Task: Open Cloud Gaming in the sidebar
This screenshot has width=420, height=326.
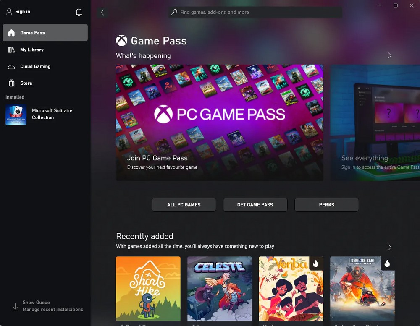Action: tap(45, 67)
